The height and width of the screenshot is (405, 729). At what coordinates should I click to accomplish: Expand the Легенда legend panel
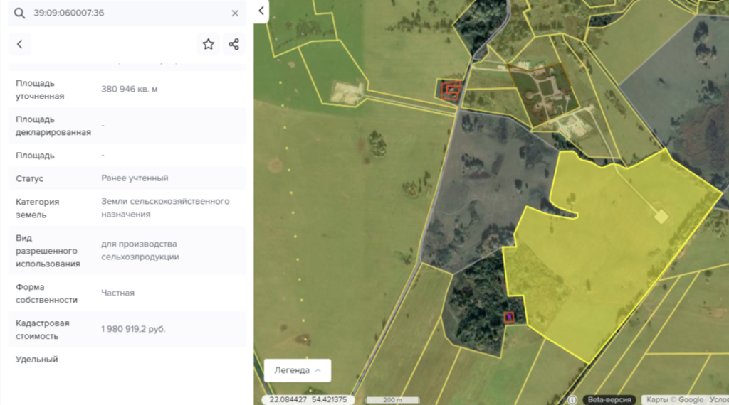point(298,370)
